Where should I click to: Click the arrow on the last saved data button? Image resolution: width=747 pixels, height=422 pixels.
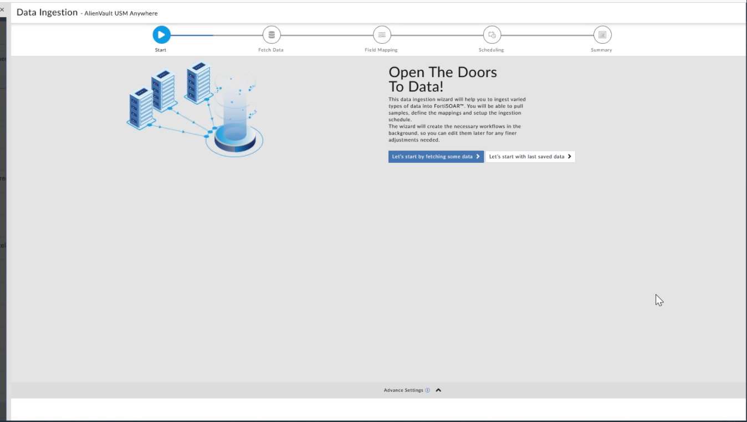[x=570, y=157]
